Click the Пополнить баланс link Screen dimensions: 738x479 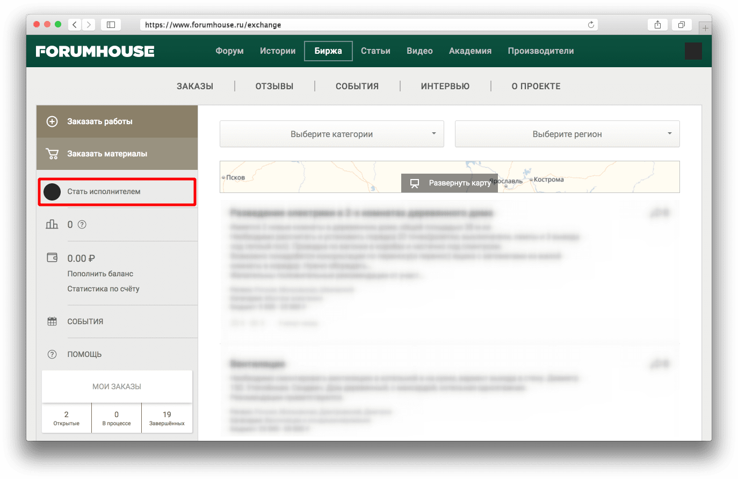pyautogui.click(x=100, y=274)
